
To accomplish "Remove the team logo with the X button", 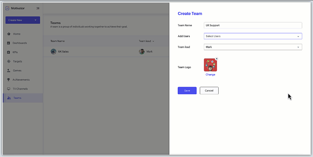I will tap(217, 59).
